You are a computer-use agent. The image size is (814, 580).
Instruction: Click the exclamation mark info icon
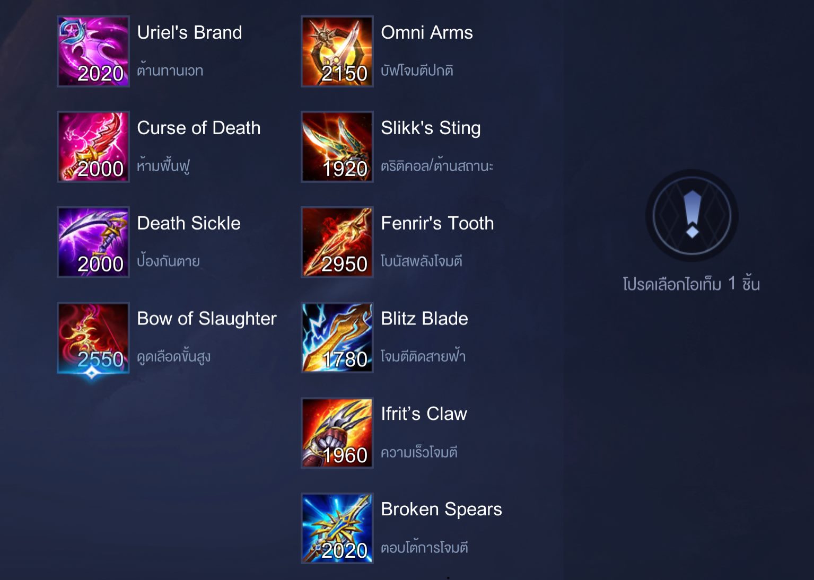692,215
